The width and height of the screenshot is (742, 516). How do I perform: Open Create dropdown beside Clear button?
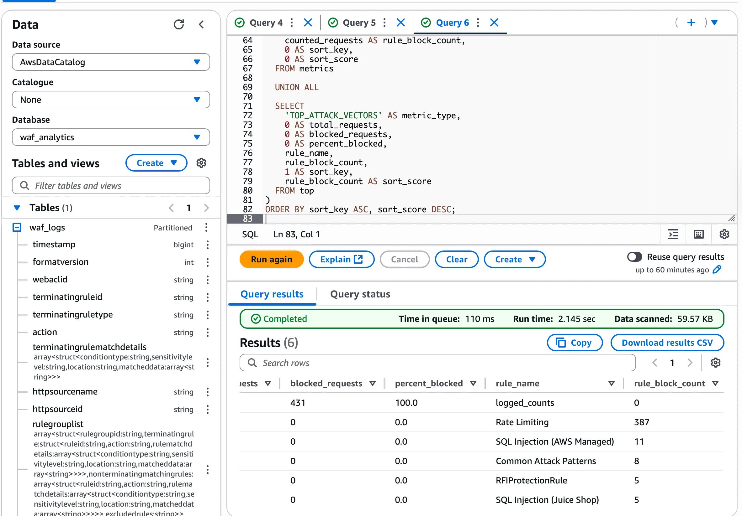pyautogui.click(x=515, y=259)
